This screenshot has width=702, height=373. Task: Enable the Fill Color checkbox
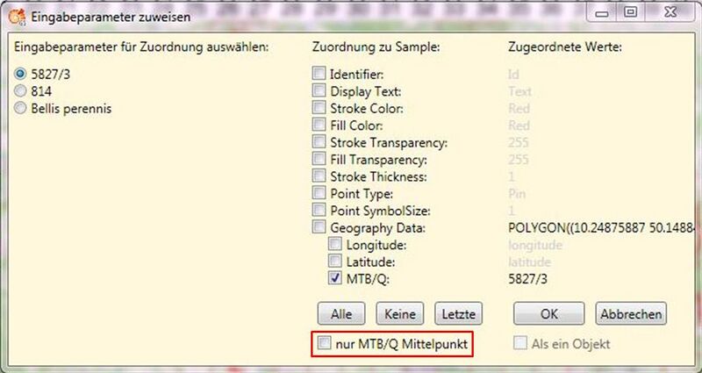[x=319, y=125]
